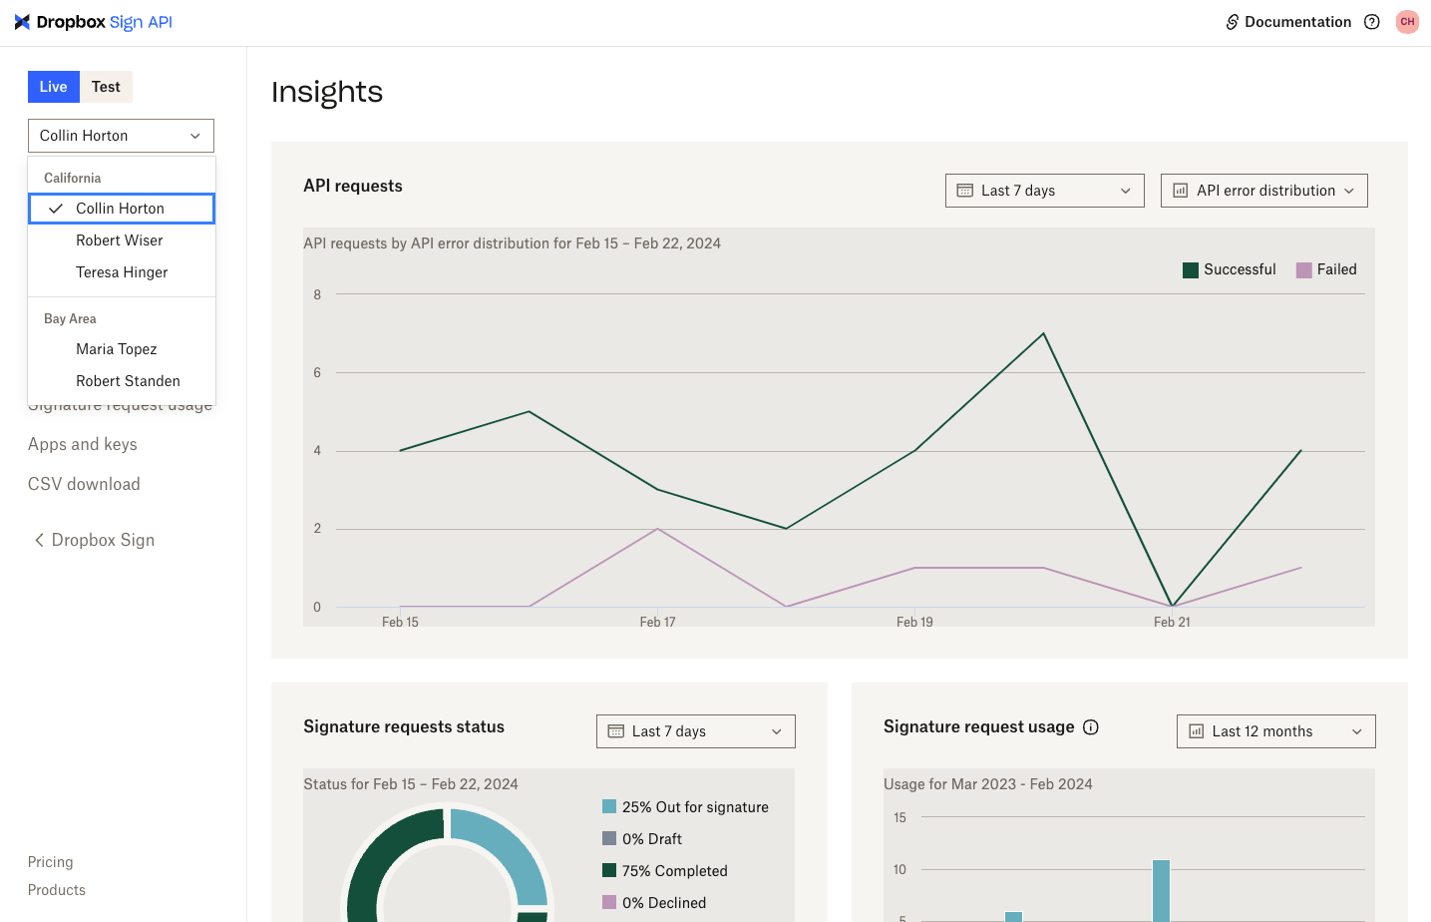The image size is (1431, 922).
Task: Open the help question mark icon
Action: [x=1372, y=22]
